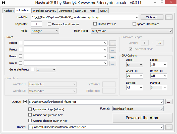Viewport: 177px width, 134px height.
Task: Open the Accel dropdown in GPU Options
Action: [134, 65]
